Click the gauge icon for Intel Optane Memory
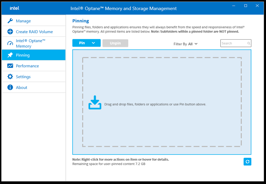266x184 pixels. [x=10, y=43]
